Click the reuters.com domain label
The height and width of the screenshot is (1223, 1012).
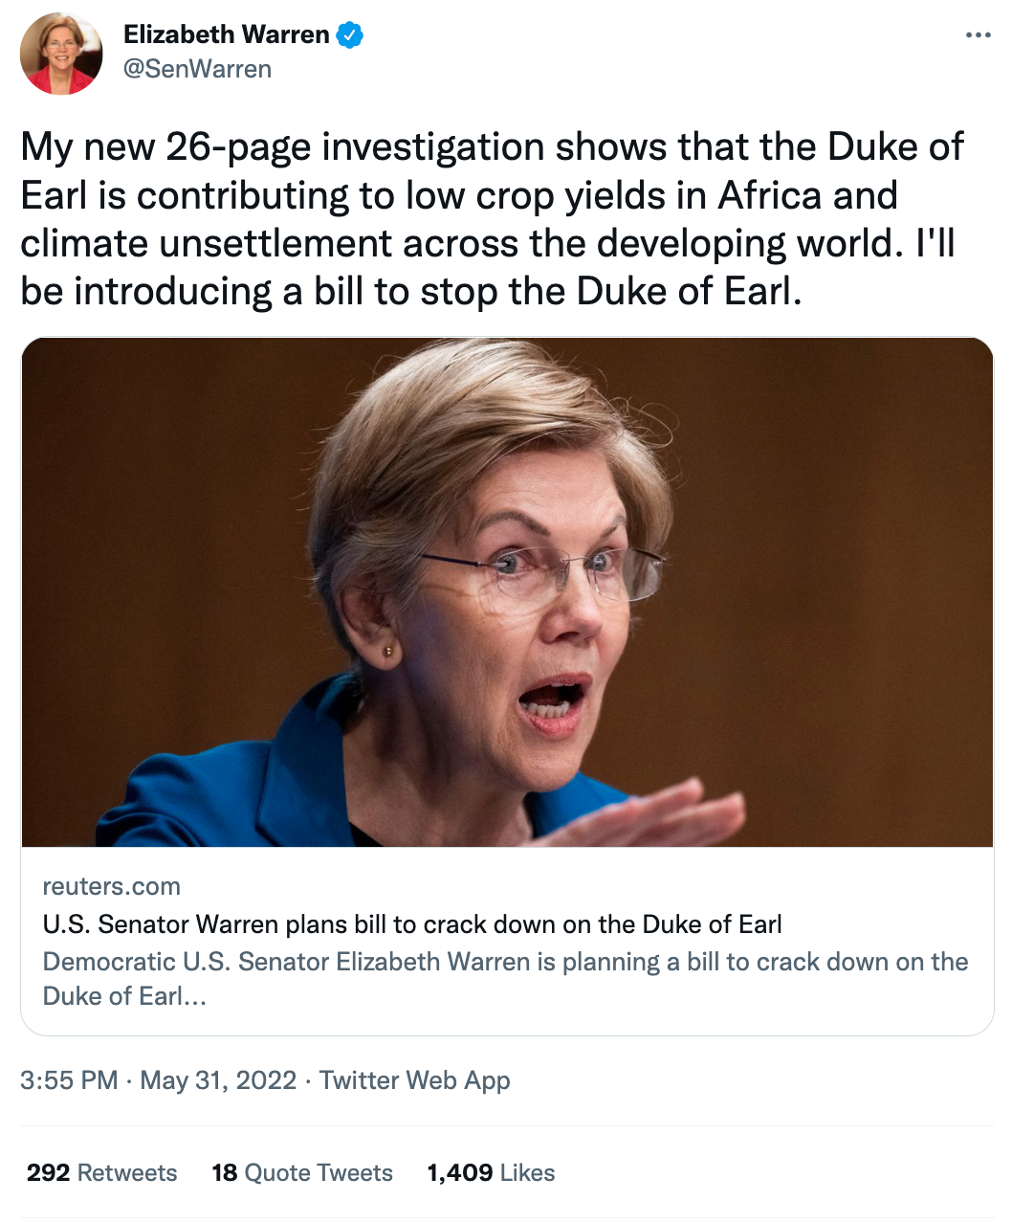click(x=111, y=886)
